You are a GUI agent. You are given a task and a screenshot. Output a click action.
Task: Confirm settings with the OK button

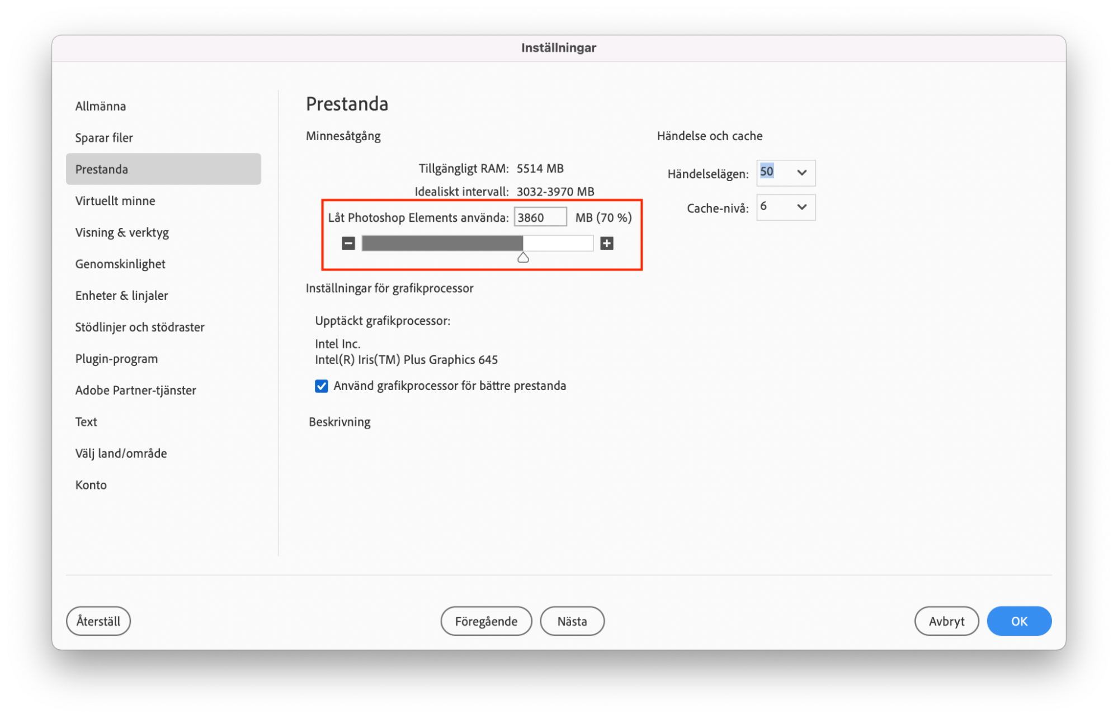tap(1019, 621)
